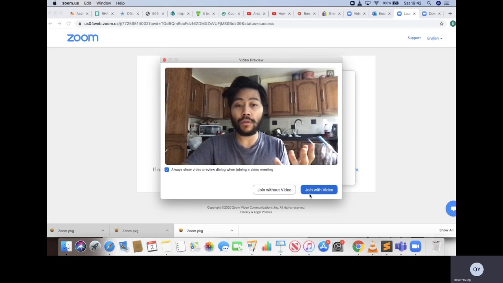This screenshot has height=283, width=503.
Task: Open Numbers chart icon in dock
Action: coord(266,246)
